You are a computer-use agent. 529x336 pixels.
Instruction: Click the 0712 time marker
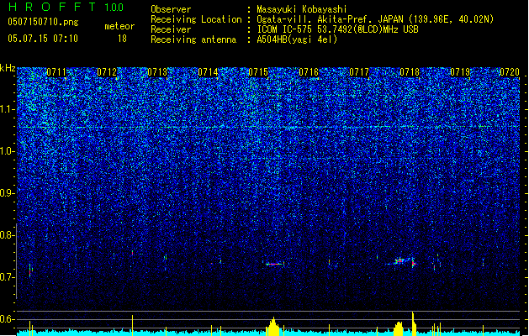click(107, 72)
